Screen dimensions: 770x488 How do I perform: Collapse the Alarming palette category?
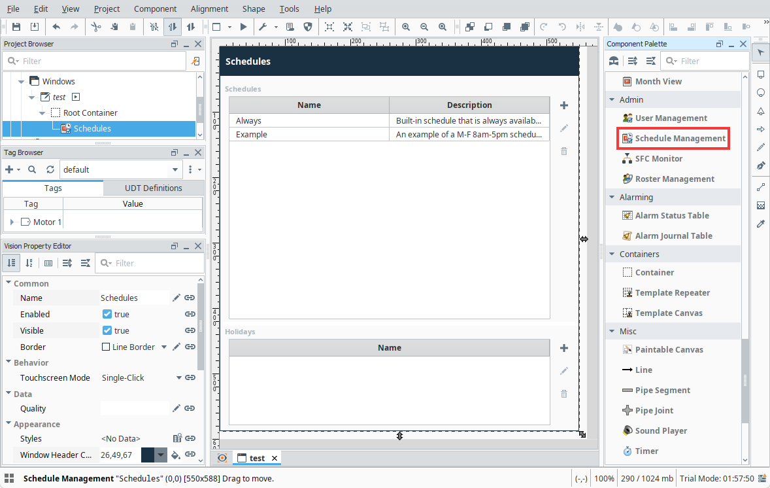point(612,197)
